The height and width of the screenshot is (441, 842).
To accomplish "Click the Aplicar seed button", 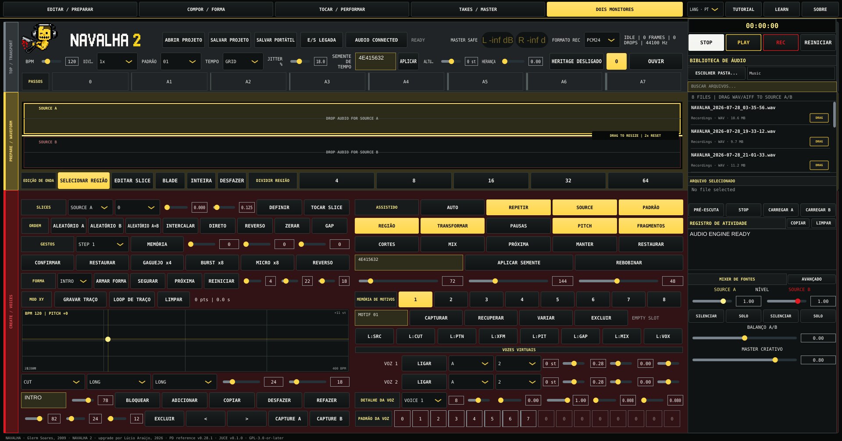I will [408, 61].
